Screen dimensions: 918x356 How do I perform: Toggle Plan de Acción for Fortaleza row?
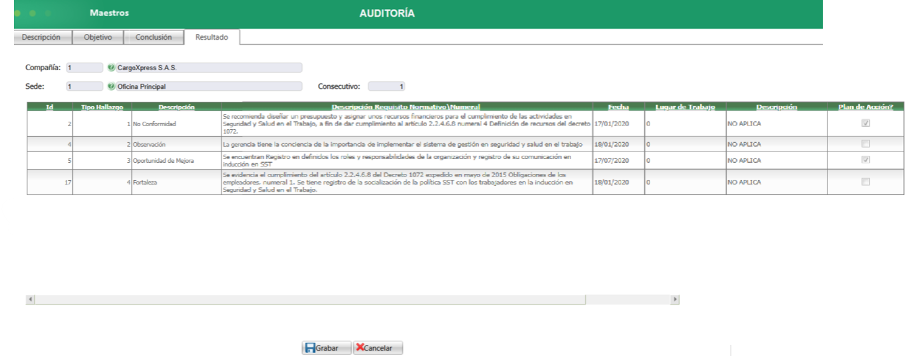tap(865, 182)
